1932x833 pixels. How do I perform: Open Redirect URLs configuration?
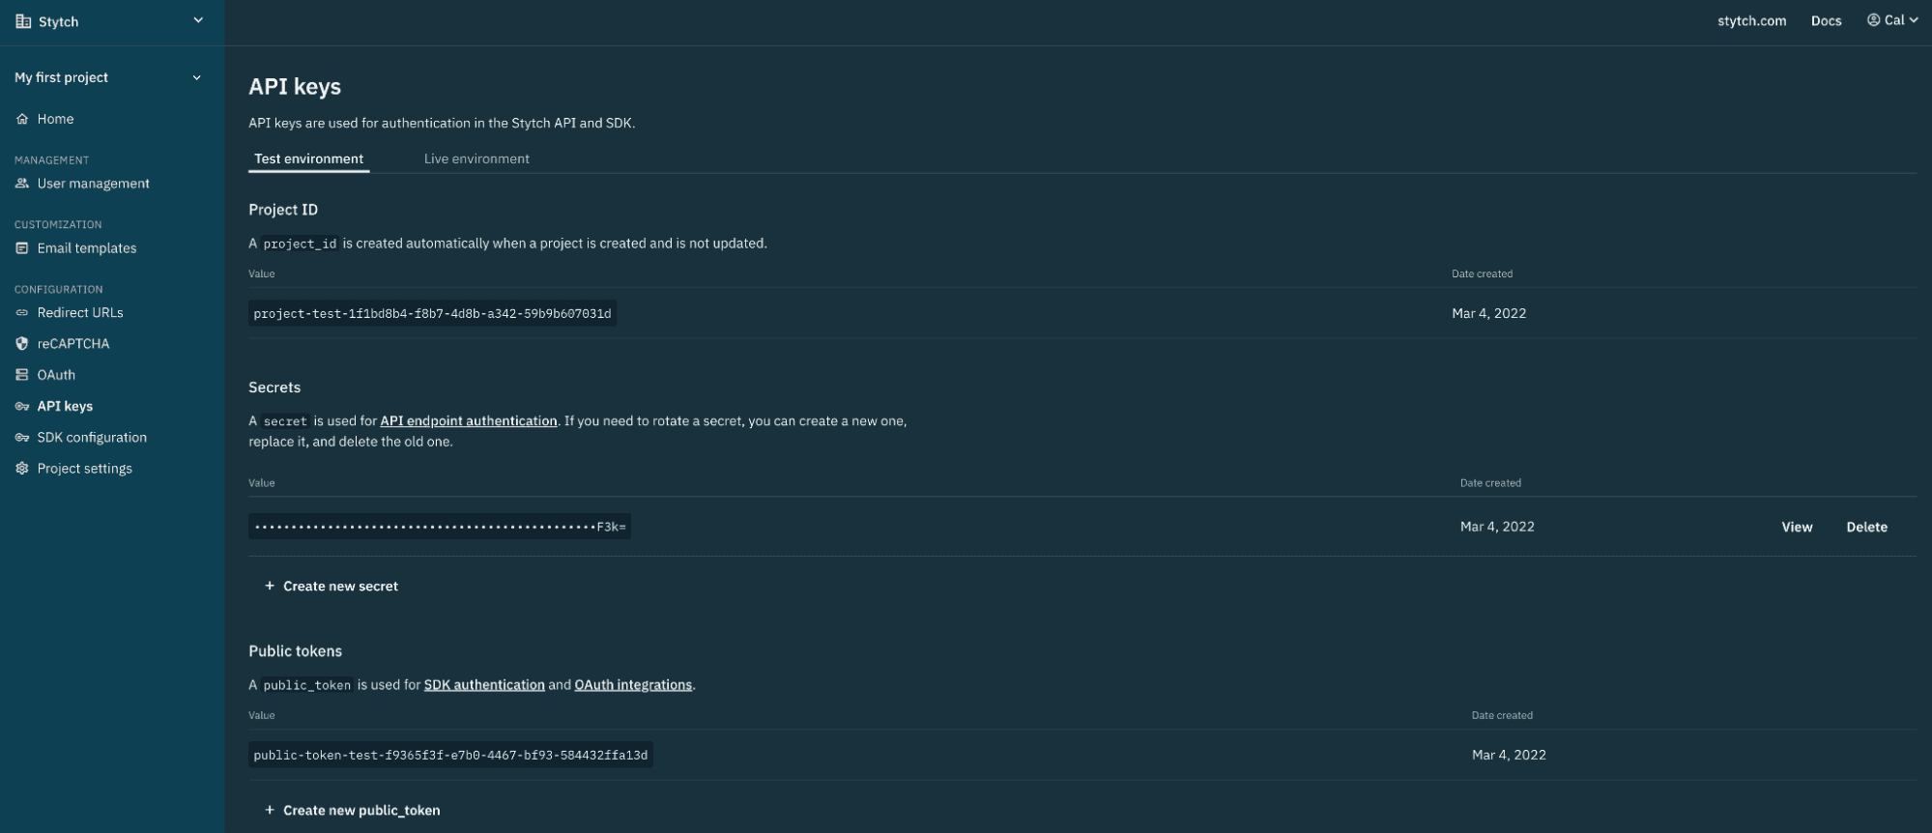80,313
